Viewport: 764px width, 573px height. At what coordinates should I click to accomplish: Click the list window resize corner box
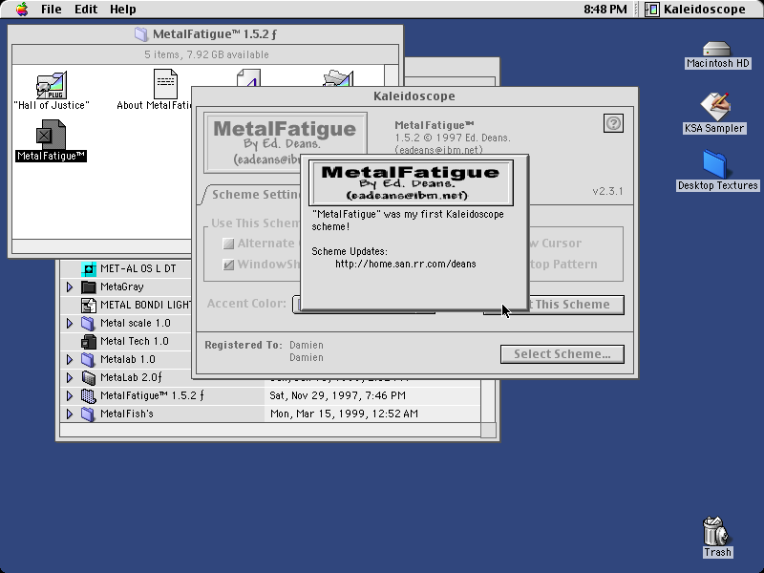click(x=488, y=431)
